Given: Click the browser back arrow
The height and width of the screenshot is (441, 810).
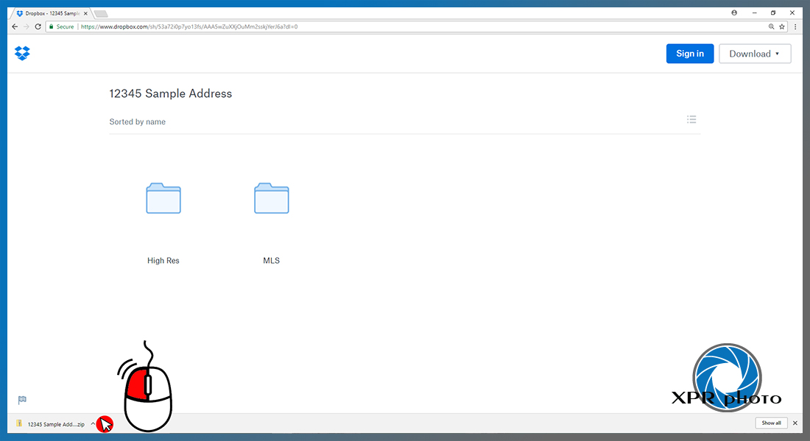Looking at the screenshot, I should [x=15, y=26].
